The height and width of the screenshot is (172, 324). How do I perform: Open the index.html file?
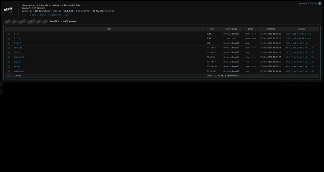(x=19, y=57)
